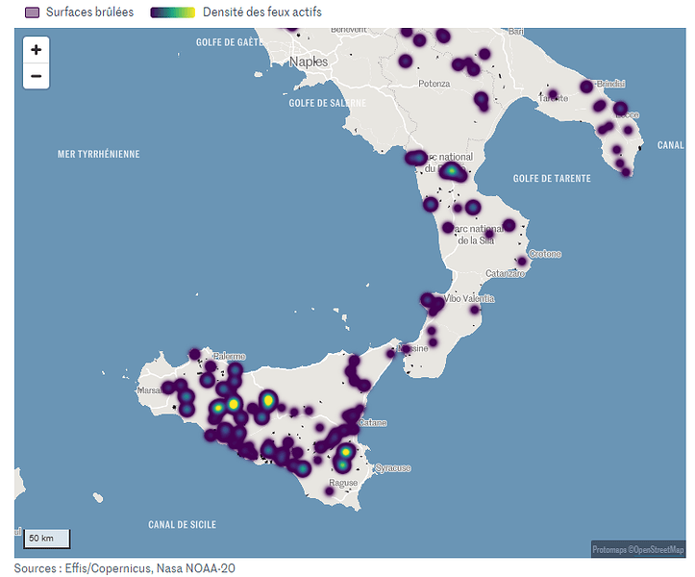Zoom out with the minus button
This screenshot has width=695, height=577.
(x=36, y=76)
